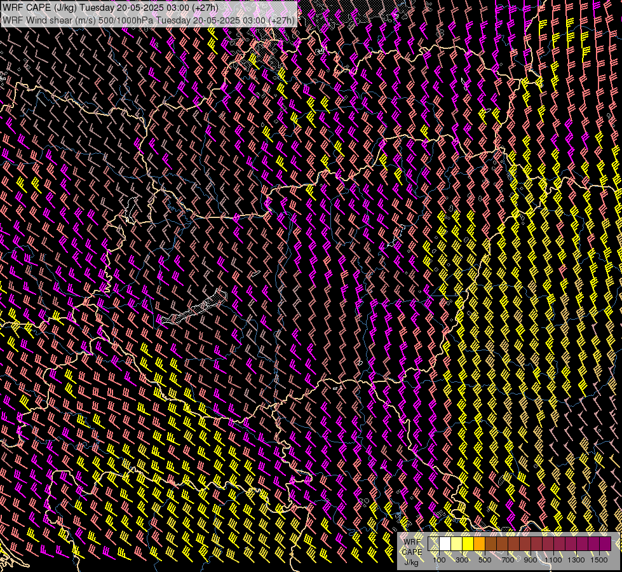Click the '1300' legend value
The height and width of the screenshot is (572, 622).
pos(576,560)
